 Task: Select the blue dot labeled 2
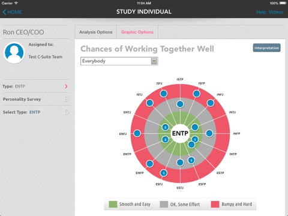[165, 127]
